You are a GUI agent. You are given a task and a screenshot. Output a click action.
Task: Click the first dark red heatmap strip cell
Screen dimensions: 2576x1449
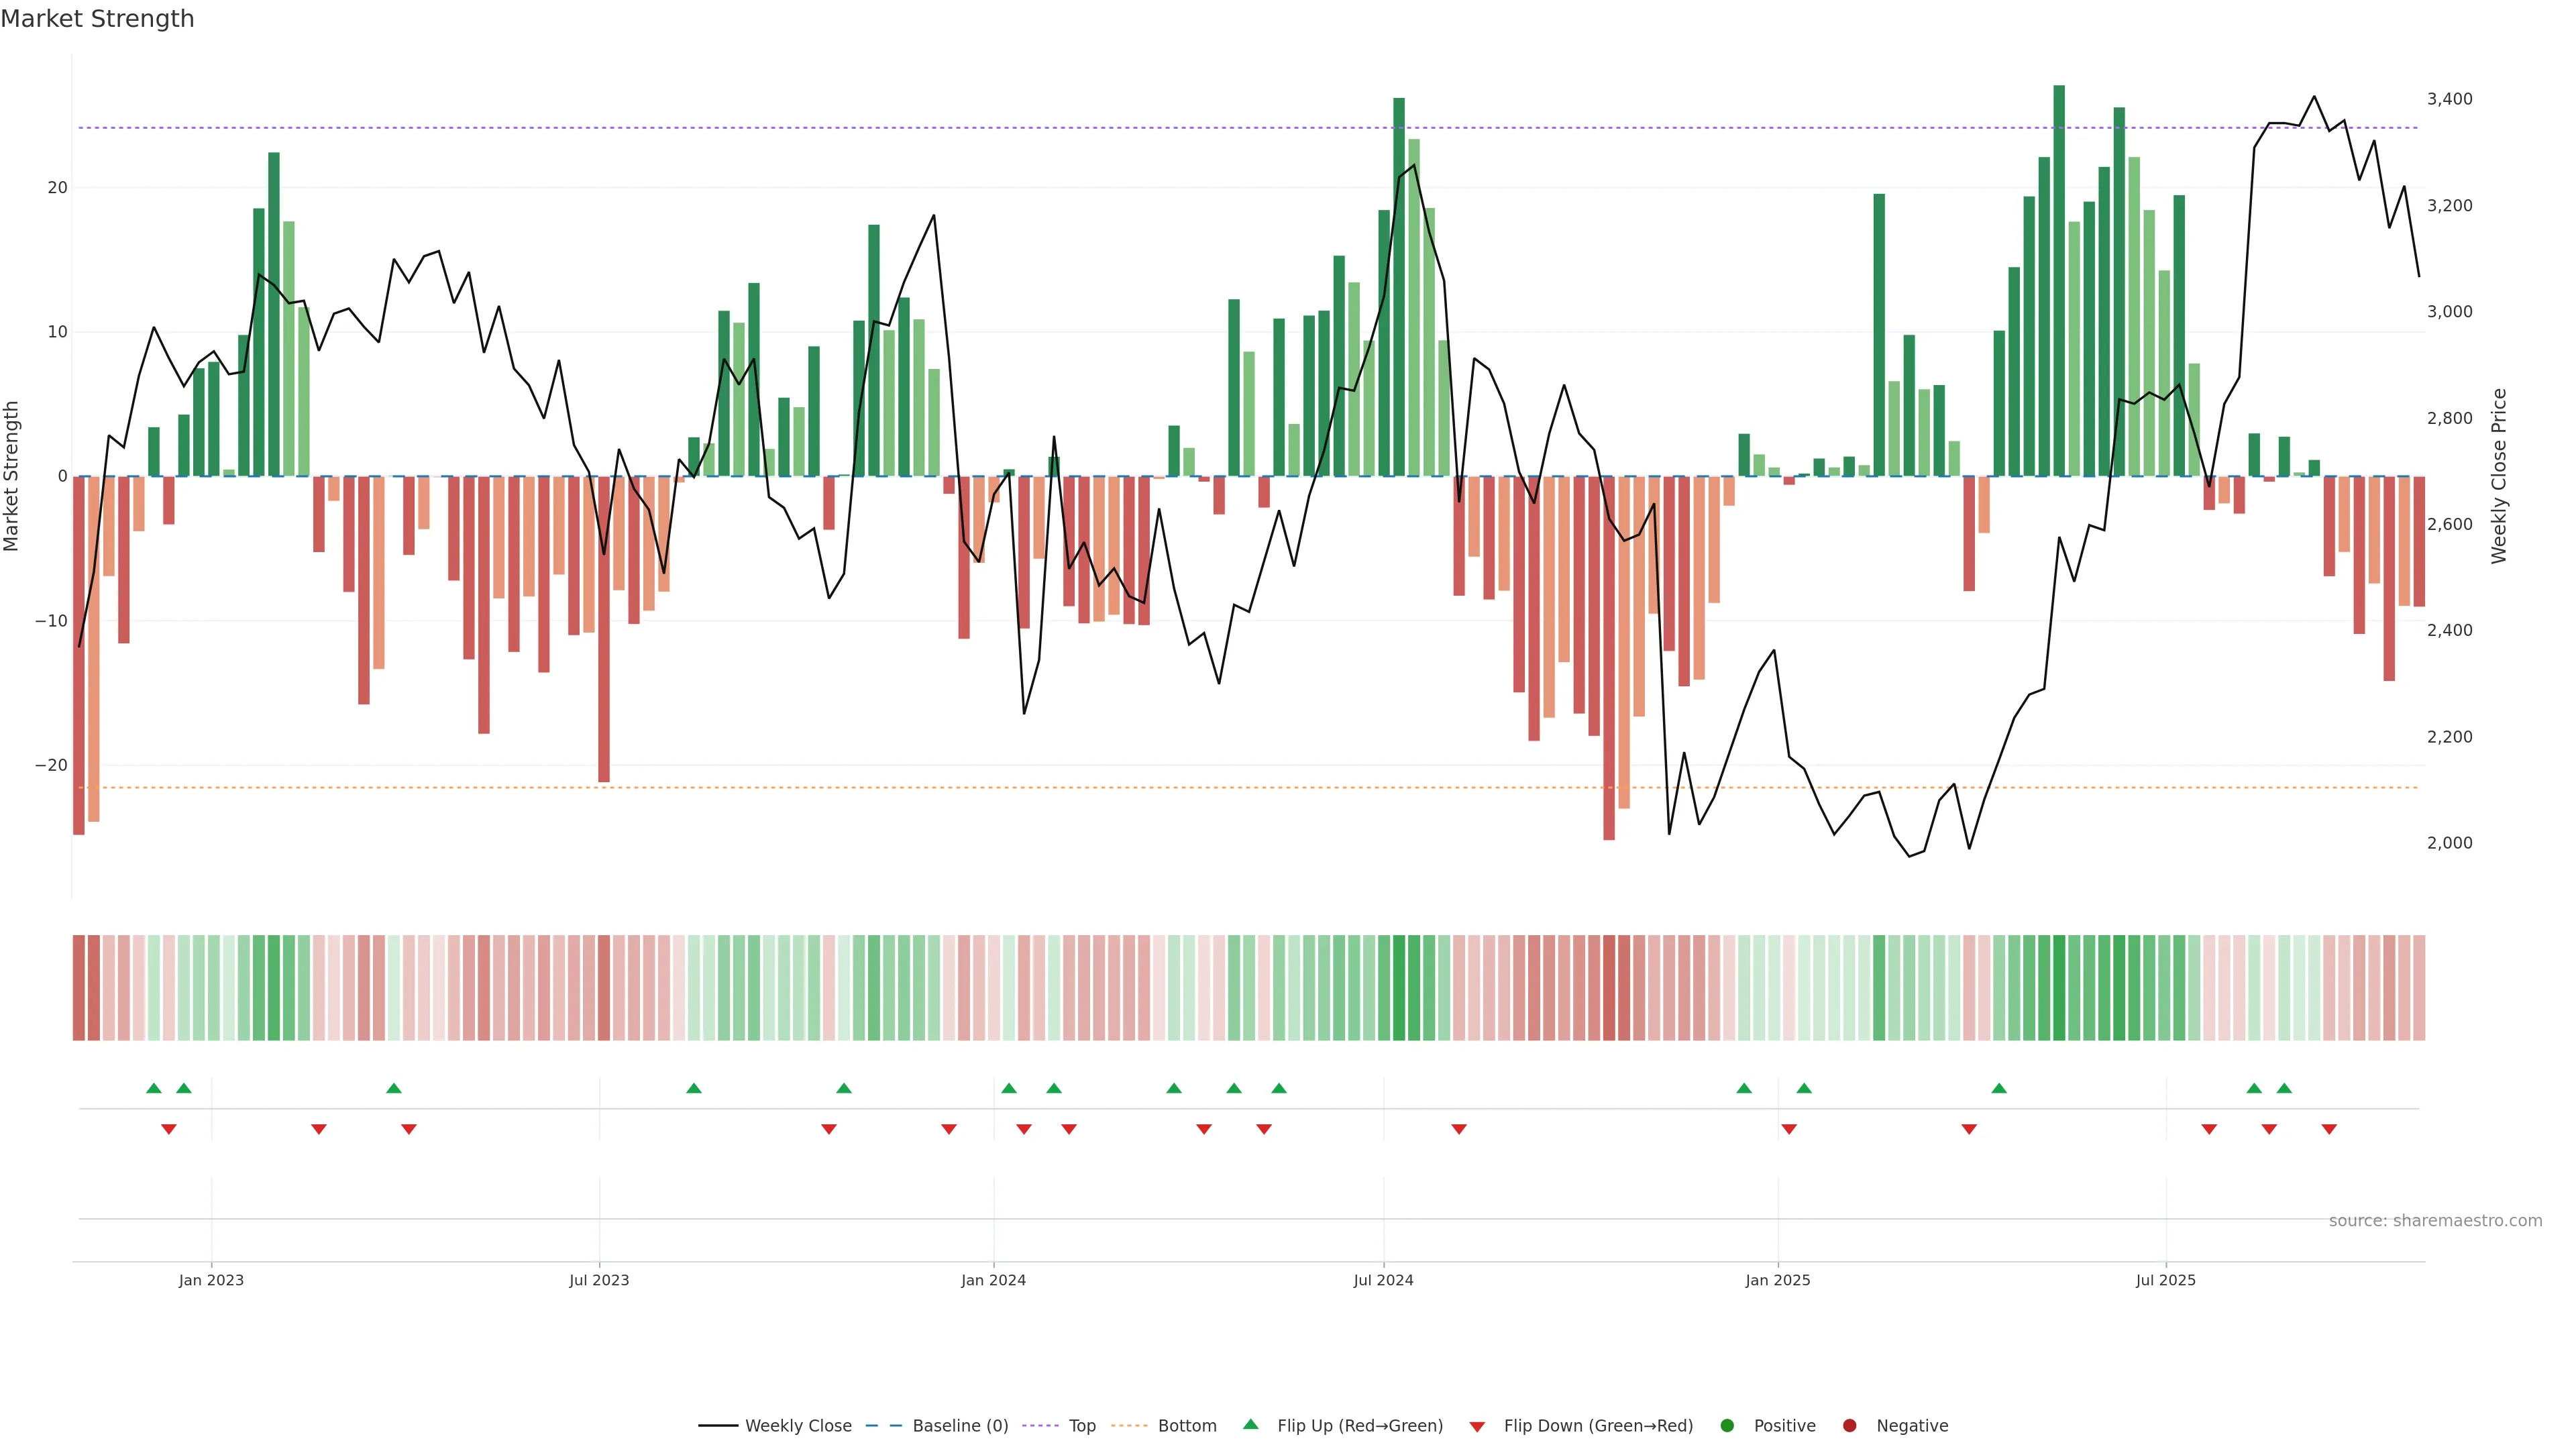coord(78,987)
